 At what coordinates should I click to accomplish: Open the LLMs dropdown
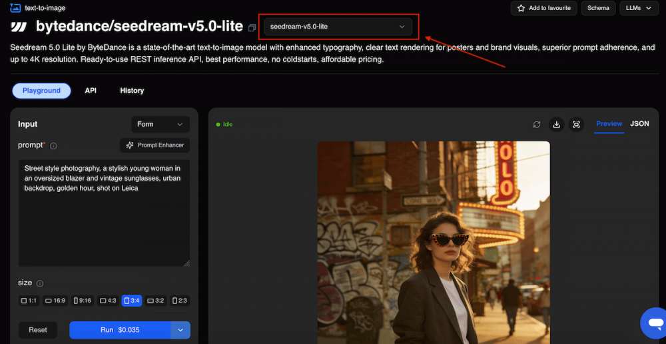point(639,8)
